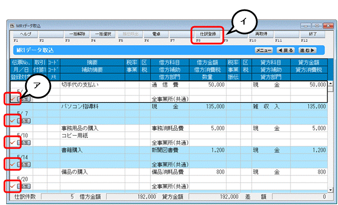Click the 135,000 credit amount cell
The image size is (338, 205).
click(309, 106)
